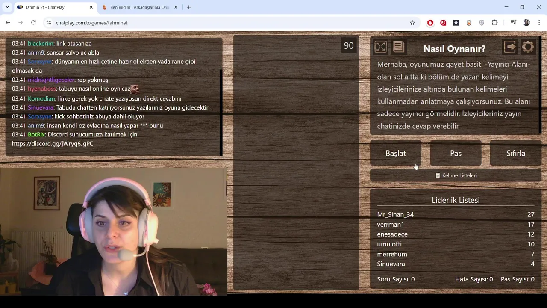This screenshot has width=547, height=308.
Task: Click username Komodian in chat
Action: [41, 99]
